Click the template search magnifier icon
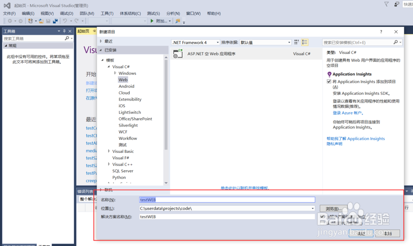Viewport: 413px width, 246px height. point(396,42)
